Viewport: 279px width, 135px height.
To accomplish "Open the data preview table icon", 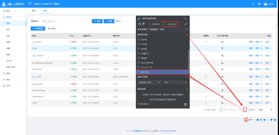I will [185, 104].
